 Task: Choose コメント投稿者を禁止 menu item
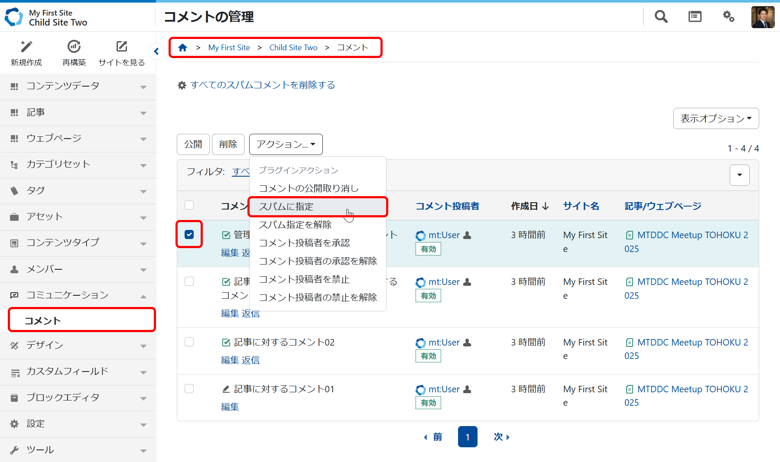pos(304,279)
